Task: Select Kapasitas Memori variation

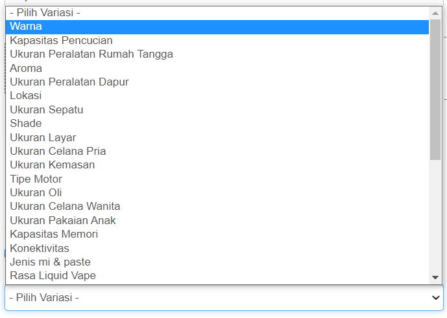Action: point(54,234)
